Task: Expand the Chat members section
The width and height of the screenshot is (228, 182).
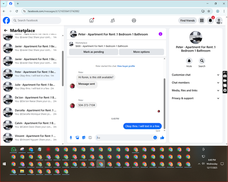Action: coord(196,83)
